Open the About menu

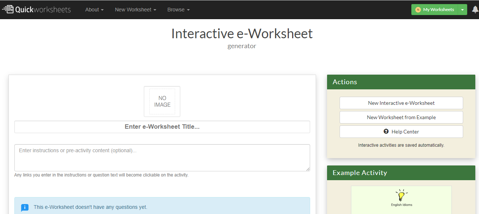point(94,10)
